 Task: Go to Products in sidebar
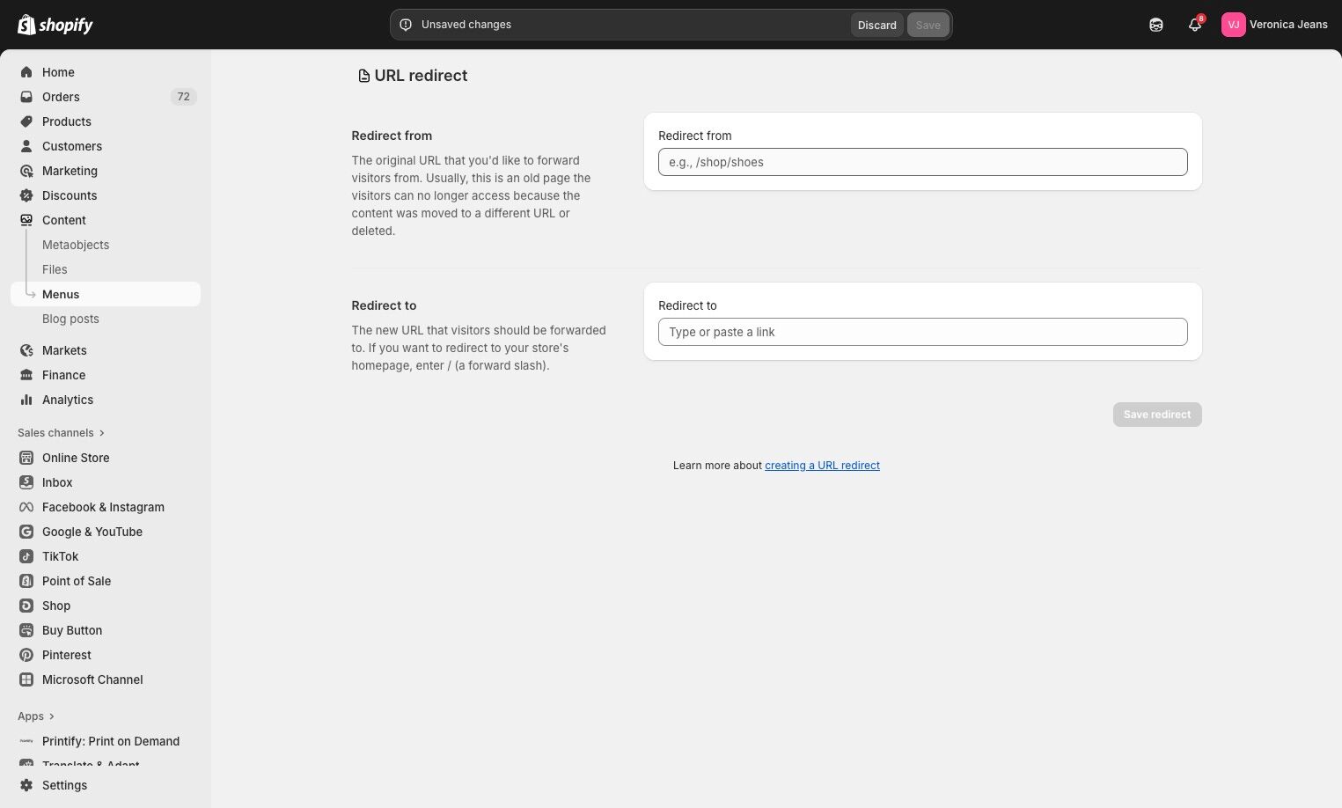[x=67, y=121]
